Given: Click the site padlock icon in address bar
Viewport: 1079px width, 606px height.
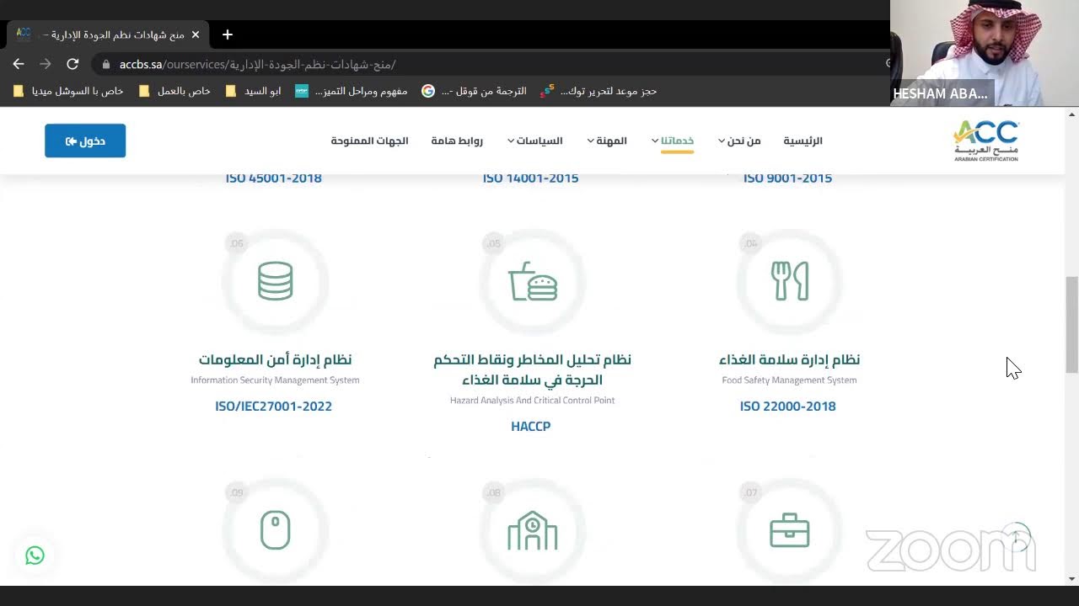Looking at the screenshot, I should pyautogui.click(x=105, y=64).
